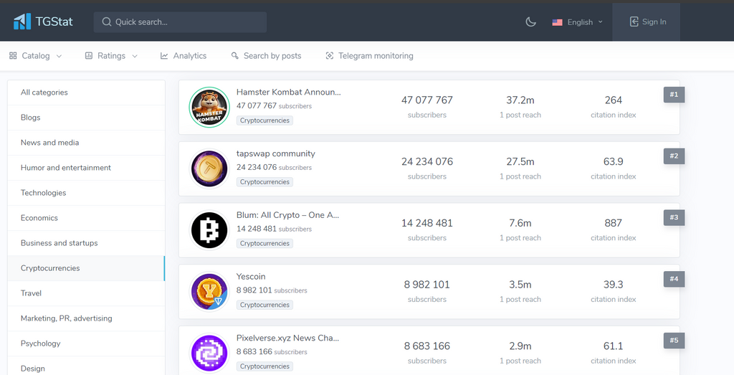The height and width of the screenshot is (375, 734).
Task: Click the Hamster Kombat channel avatar
Action: click(209, 108)
